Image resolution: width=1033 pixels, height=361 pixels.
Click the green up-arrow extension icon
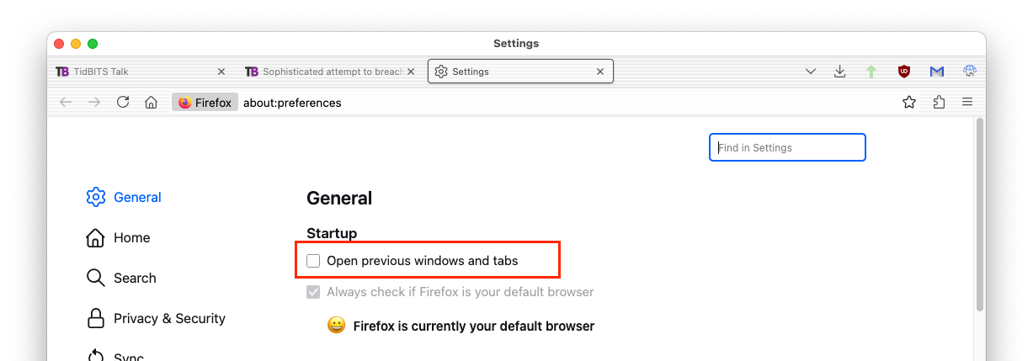click(x=871, y=72)
